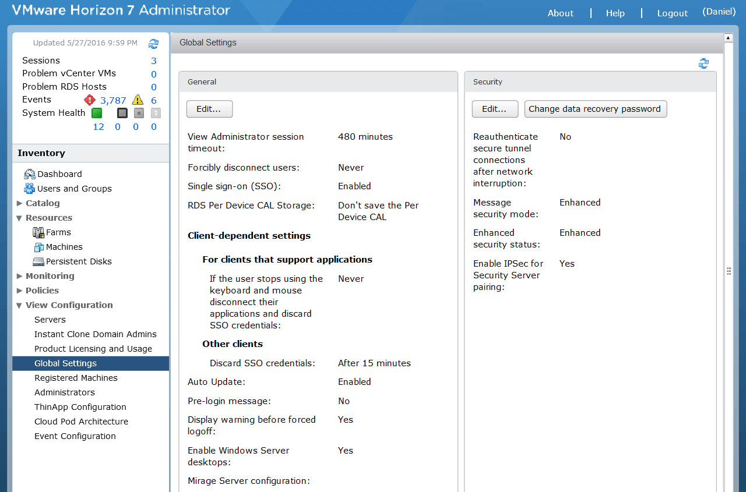Click the 480 minutes timeout value
Viewport: 746px width, 492px height.
pyautogui.click(x=365, y=137)
